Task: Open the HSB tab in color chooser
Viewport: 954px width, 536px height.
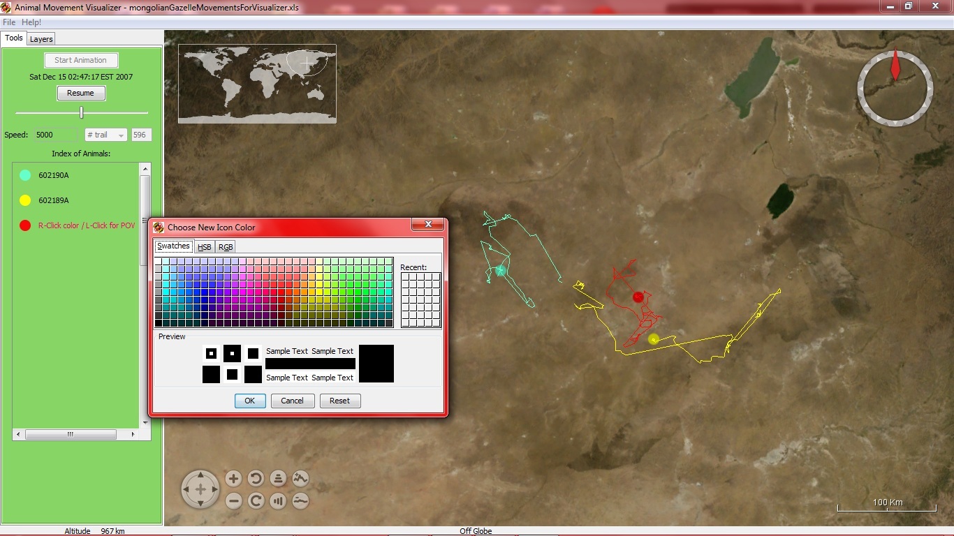Action: pos(204,247)
